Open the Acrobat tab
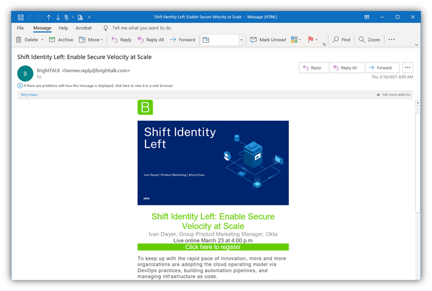 tap(84, 28)
